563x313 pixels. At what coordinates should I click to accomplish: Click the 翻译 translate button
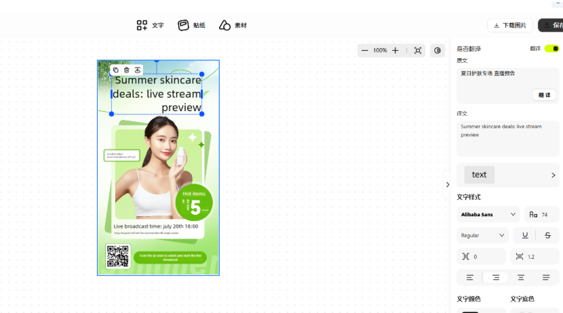543,95
